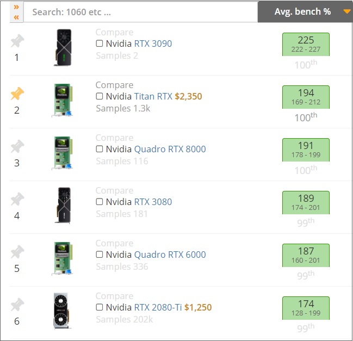Image resolution: width=353 pixels, height=341 pixels.
Task: Open the RTX 3080 link
Action: coord(153,202)
